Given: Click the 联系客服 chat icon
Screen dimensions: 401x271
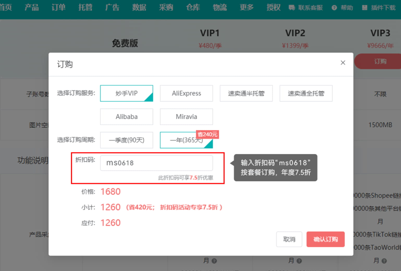Looking at the screenshot, I should [292, 8].
